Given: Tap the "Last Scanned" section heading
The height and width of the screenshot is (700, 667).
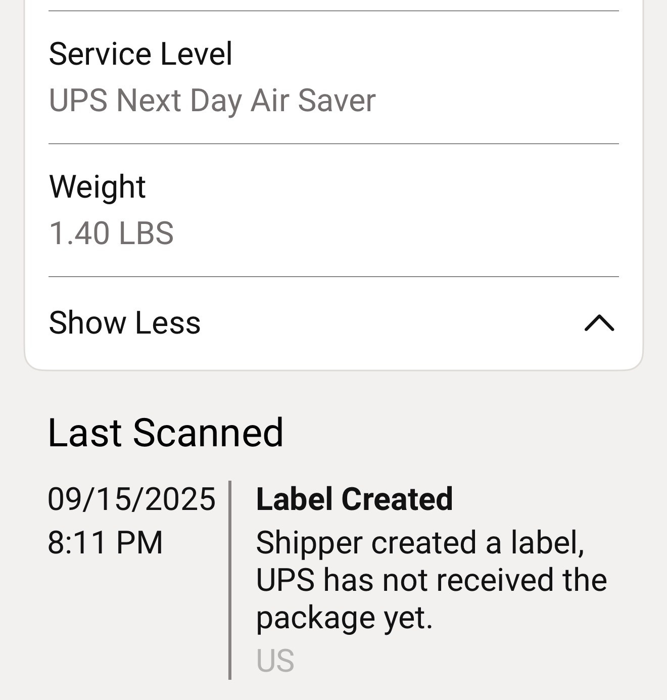Looking at the screenshot, I should (165, 433).
